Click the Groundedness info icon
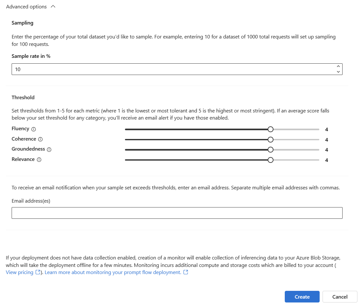The image size is (360, 307). click(x=49, y=150)
